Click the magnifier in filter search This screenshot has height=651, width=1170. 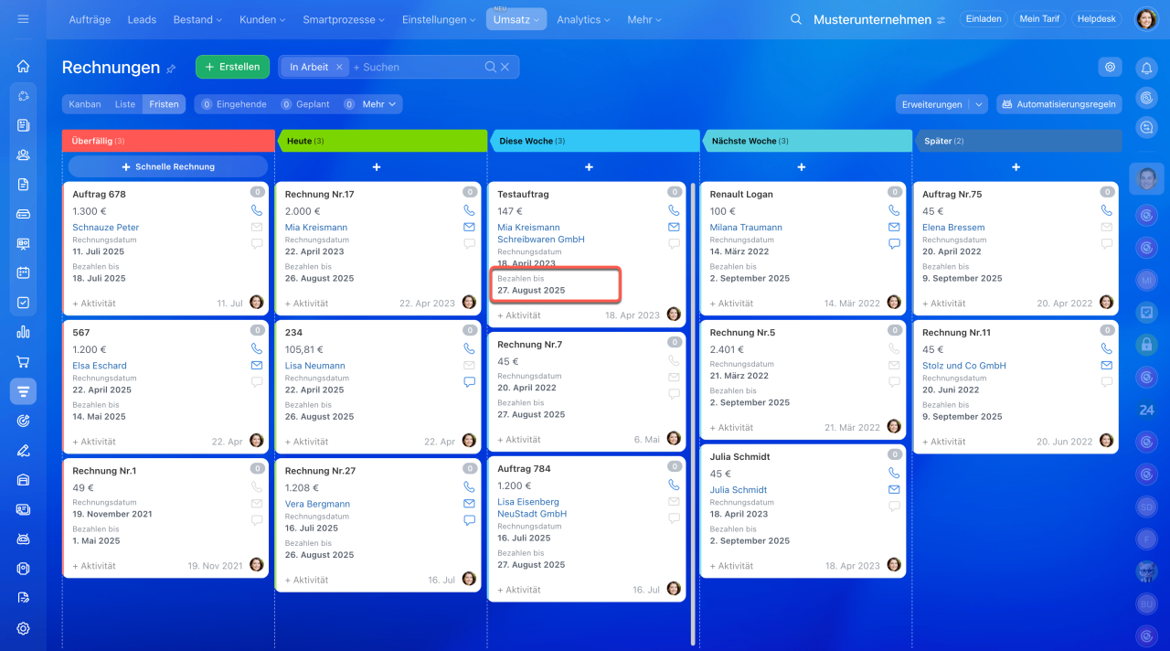pos(491,67)
